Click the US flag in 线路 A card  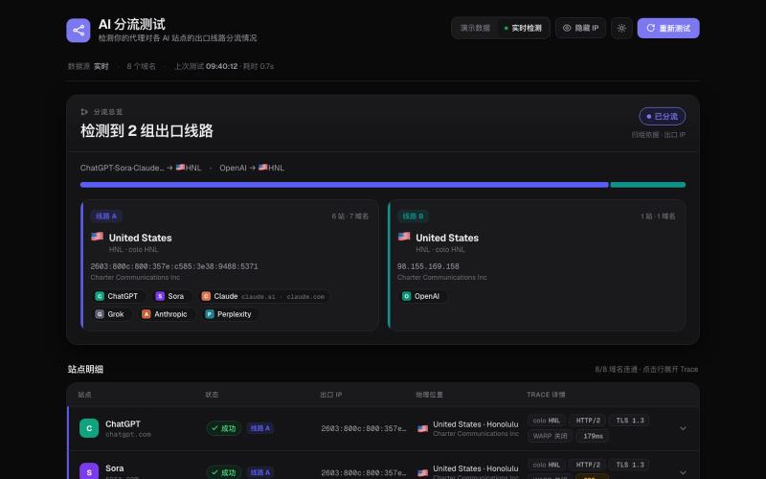(x=98, y=237)
